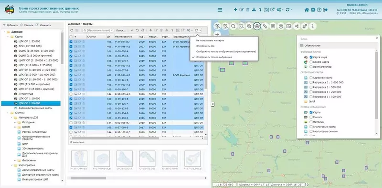Reload the table with the refresh icon
This screenshot has width=382, height=188.
pos(72,30)
